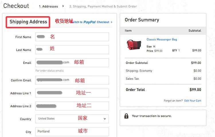Click the Last Name input field
The image size is (215, 137).
(x=72, y=50)
